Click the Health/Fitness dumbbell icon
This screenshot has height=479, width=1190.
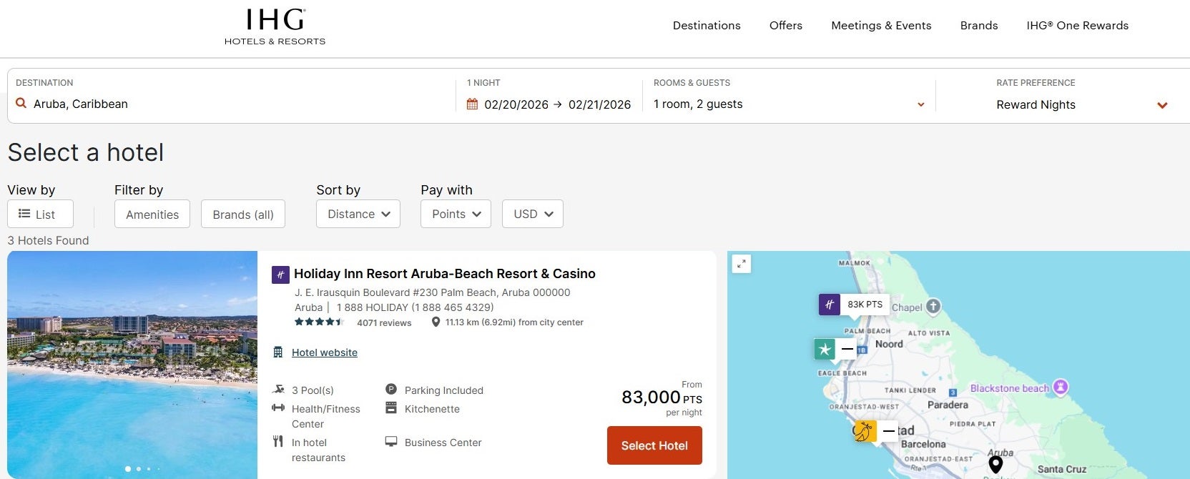click(278, 408)
